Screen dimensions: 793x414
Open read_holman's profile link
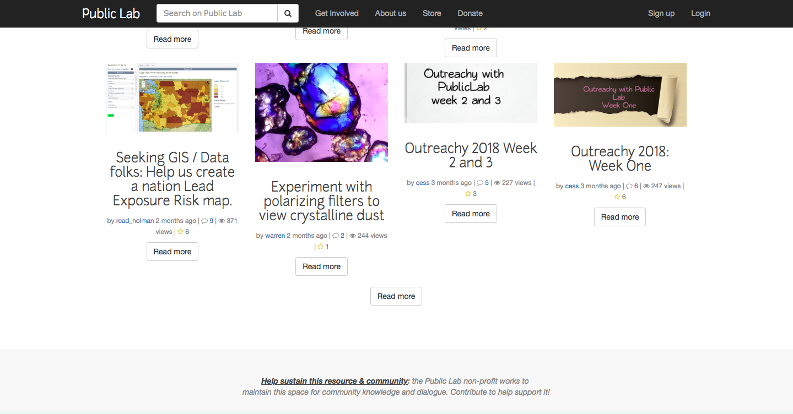[x=134, y=220]
